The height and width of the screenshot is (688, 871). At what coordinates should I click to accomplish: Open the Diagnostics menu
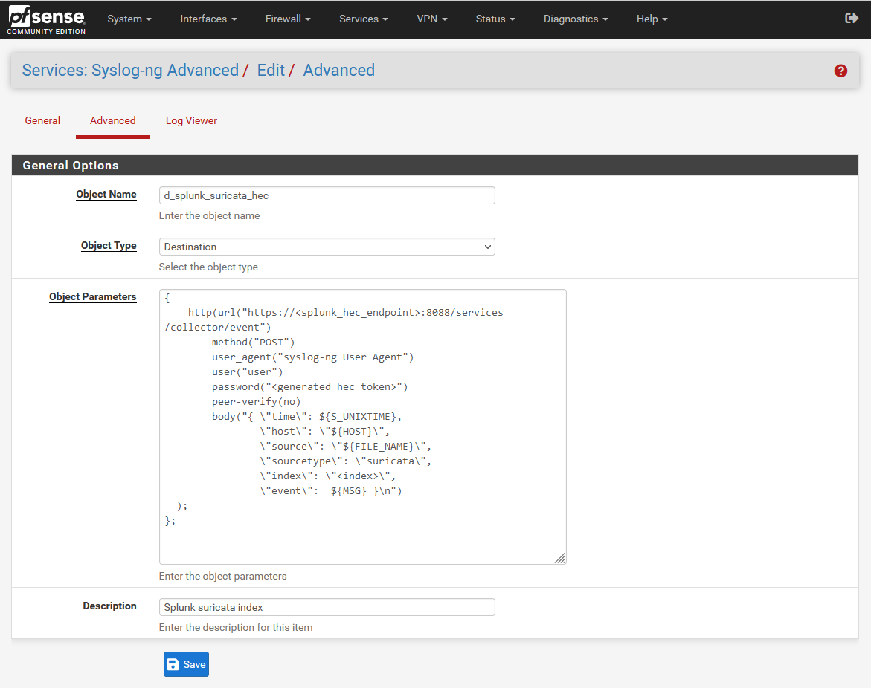pyautogui.click(x=576, y=19)
